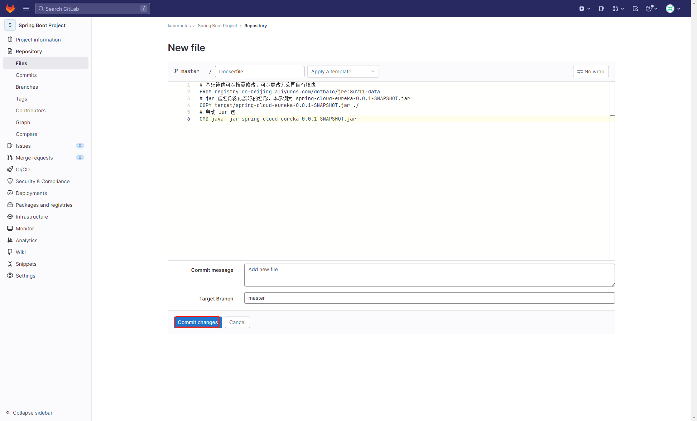Open Contributors page

click(x=31, y=111)
